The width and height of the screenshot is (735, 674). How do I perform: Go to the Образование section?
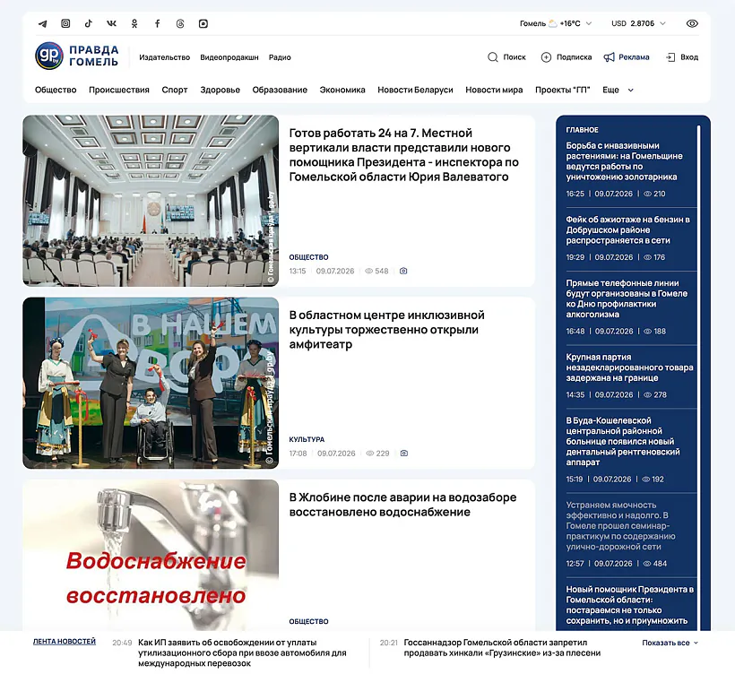280,90
